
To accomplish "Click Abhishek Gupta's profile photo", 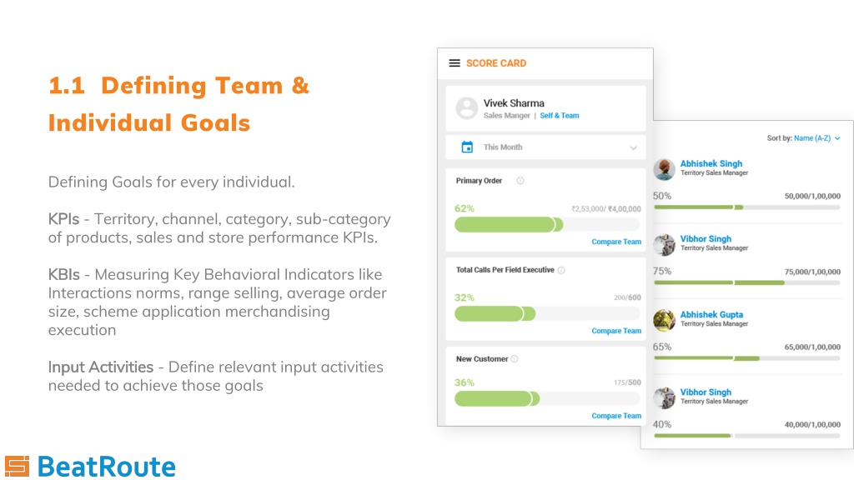I will tap(664, 321).
